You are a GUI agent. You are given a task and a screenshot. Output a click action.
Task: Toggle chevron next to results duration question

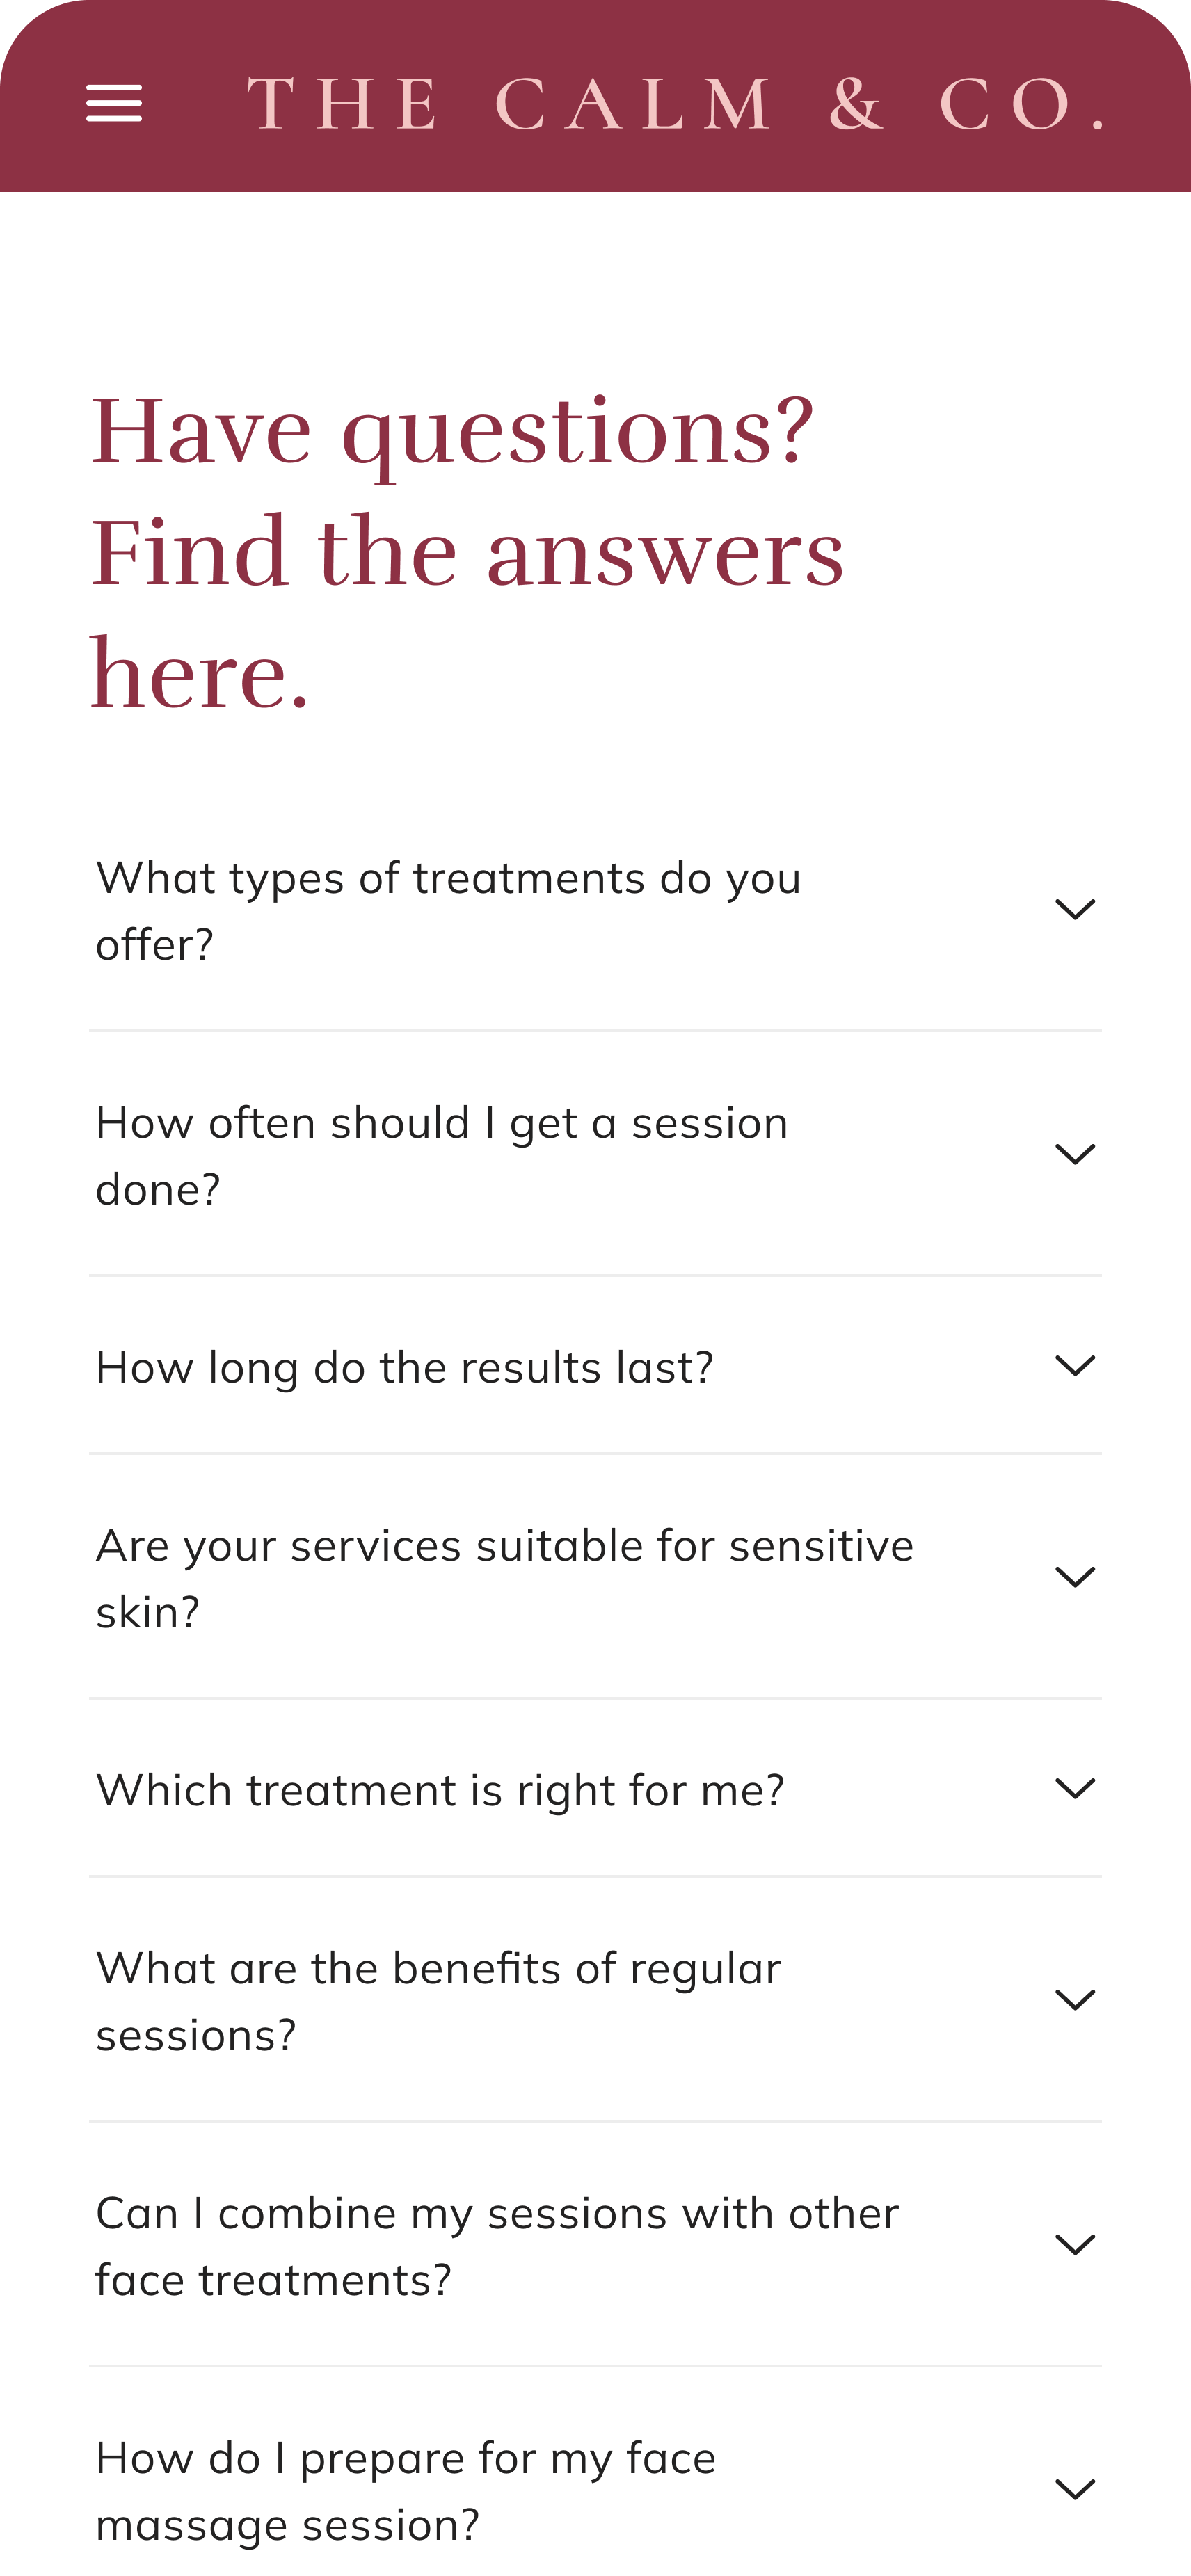[x=1075, y=1366]
